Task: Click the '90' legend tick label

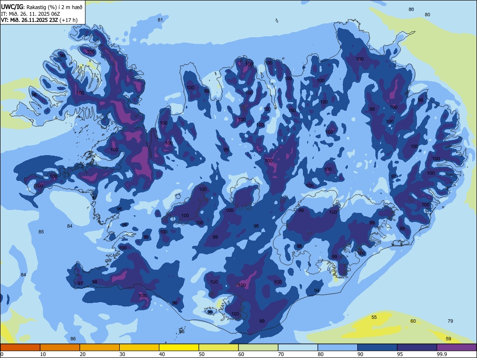Action: pyautogui.click(x=360, y=354)
